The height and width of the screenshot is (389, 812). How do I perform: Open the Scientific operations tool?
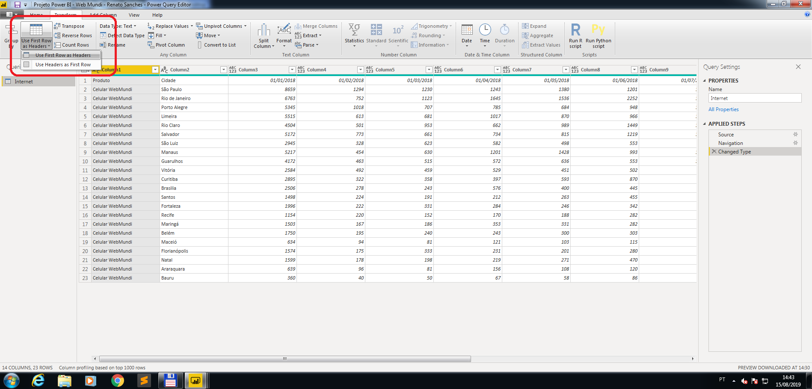pyautogui.click(x=398, y=35)
